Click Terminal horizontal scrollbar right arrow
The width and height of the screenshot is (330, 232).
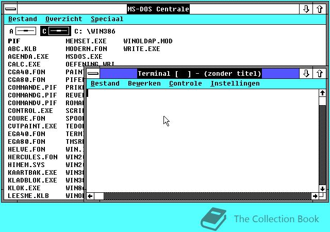[x=315, y=196]
